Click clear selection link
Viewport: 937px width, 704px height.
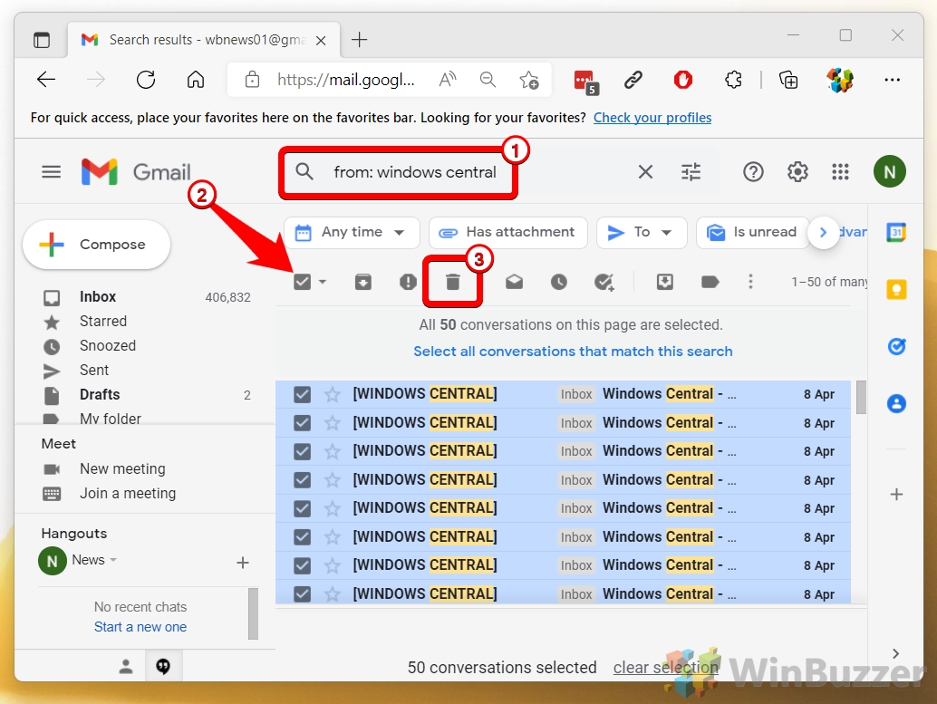pyautogui.click(x=665, y=667)
